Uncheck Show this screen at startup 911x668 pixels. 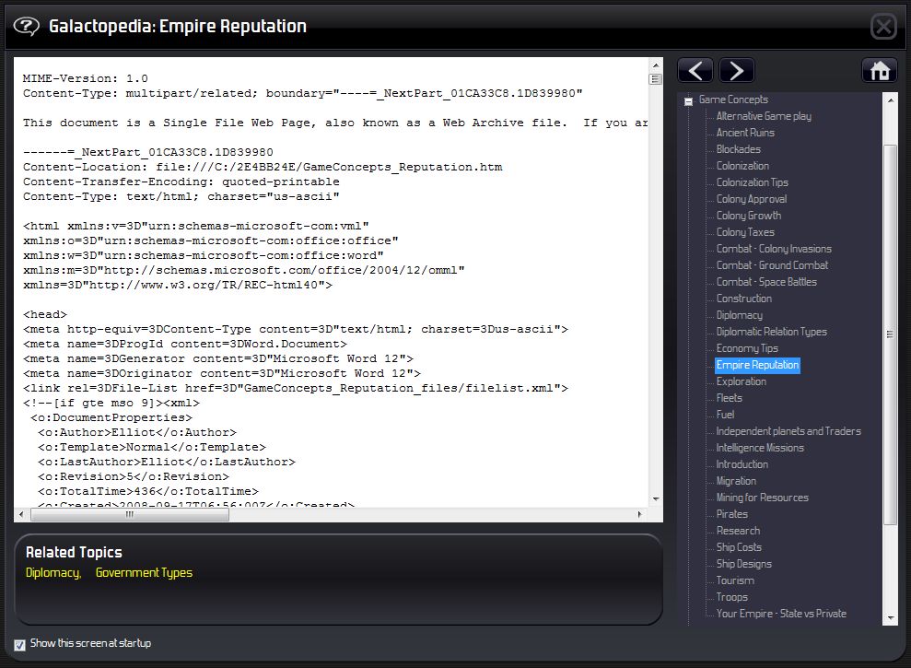[19, 645]
